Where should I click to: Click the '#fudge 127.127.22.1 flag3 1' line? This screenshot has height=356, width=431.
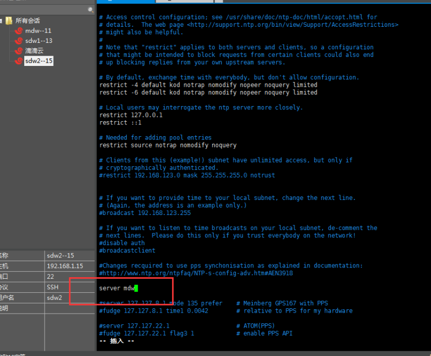147,333
